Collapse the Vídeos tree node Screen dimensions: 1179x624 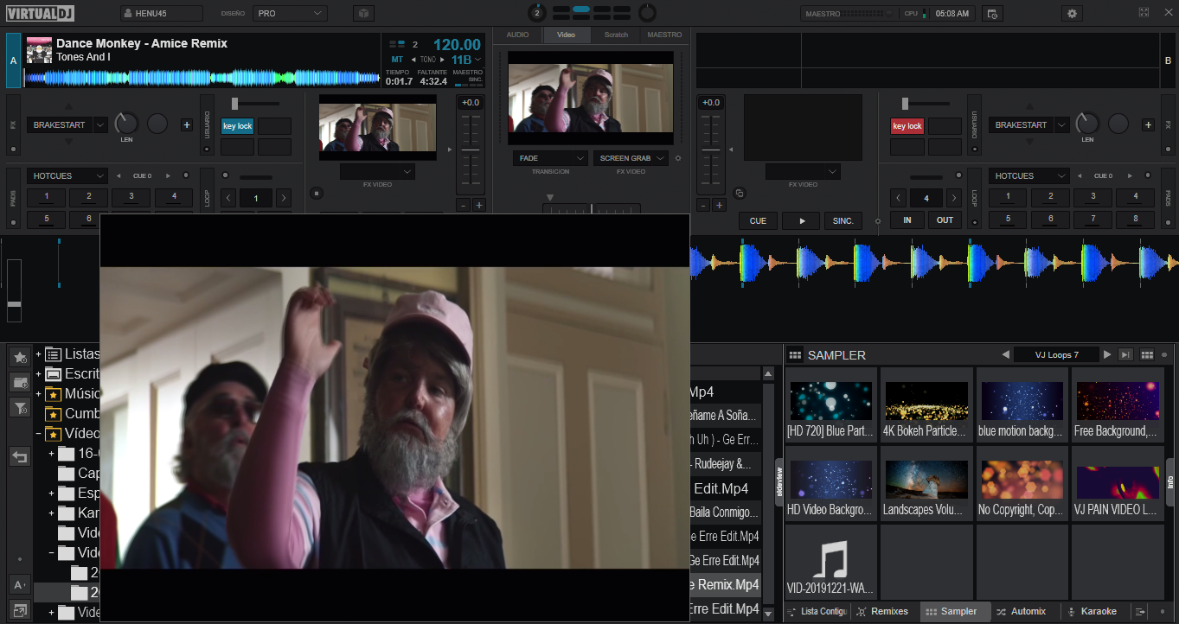tap(38, 434)
